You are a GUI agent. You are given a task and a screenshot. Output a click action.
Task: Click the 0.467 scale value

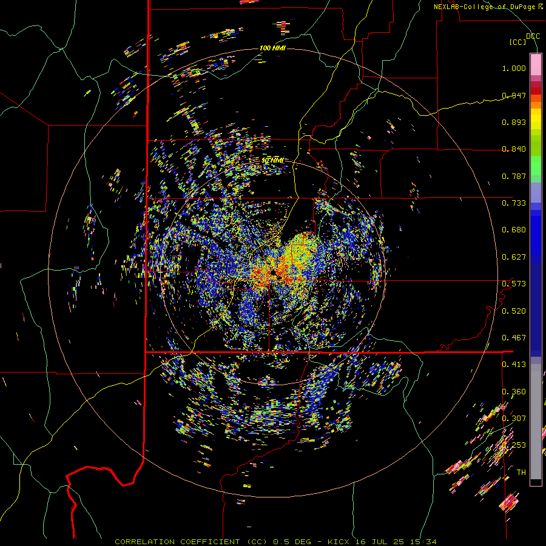(x=514, y=337)
